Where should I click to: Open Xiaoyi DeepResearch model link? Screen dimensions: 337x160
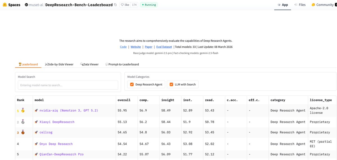tap(57, 122)
